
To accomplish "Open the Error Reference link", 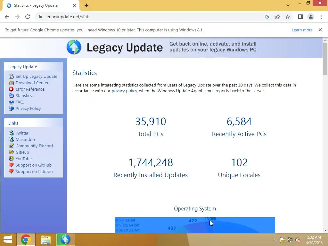I will 30,89.
